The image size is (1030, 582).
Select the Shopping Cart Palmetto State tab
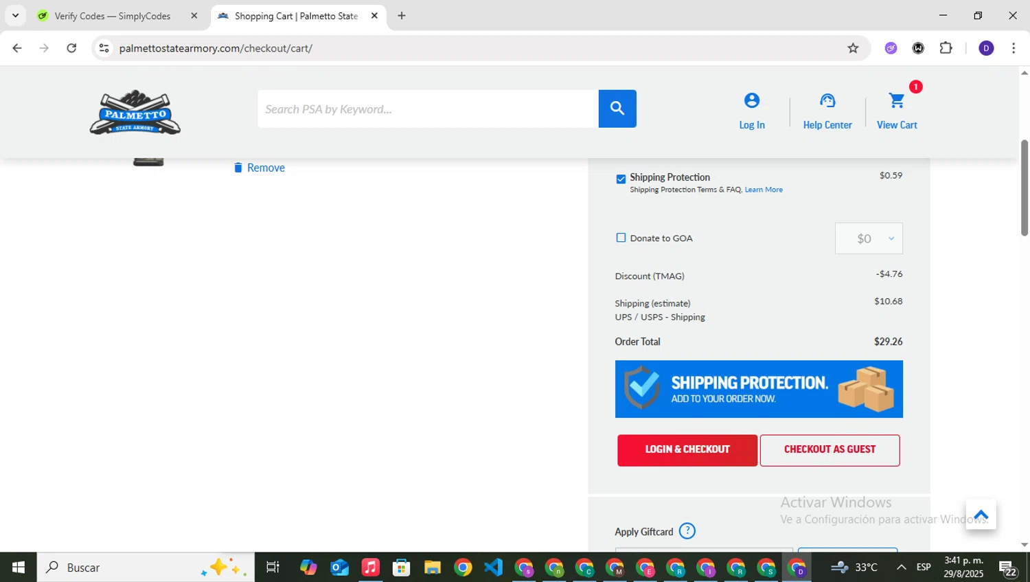click(x=296, y=16)
